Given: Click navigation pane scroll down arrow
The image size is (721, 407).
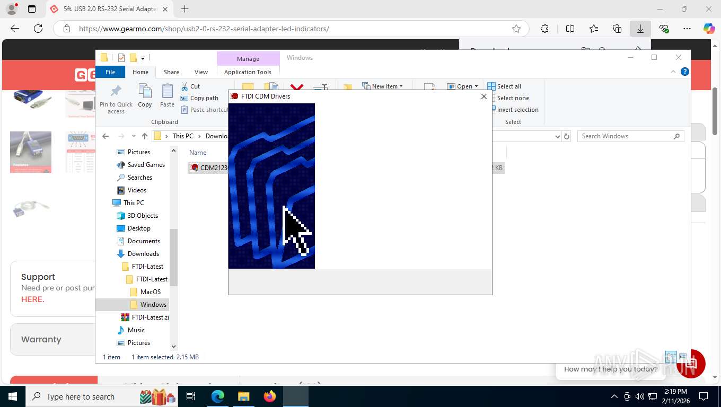Looking at the screenshot, I should click(x=173, y=347).
